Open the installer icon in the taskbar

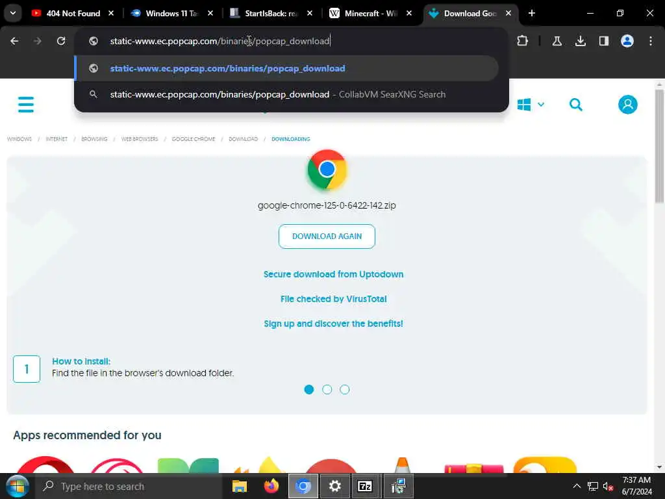(x=398, y=486)
